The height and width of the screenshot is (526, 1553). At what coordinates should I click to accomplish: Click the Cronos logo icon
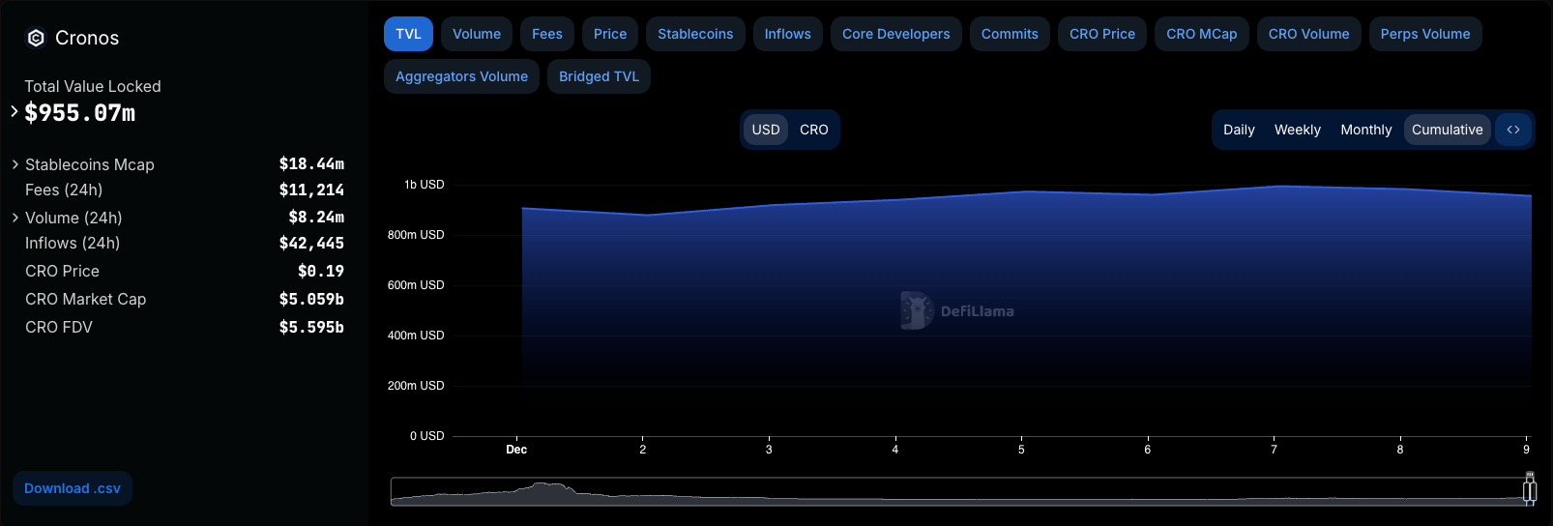tap(36, 38)
